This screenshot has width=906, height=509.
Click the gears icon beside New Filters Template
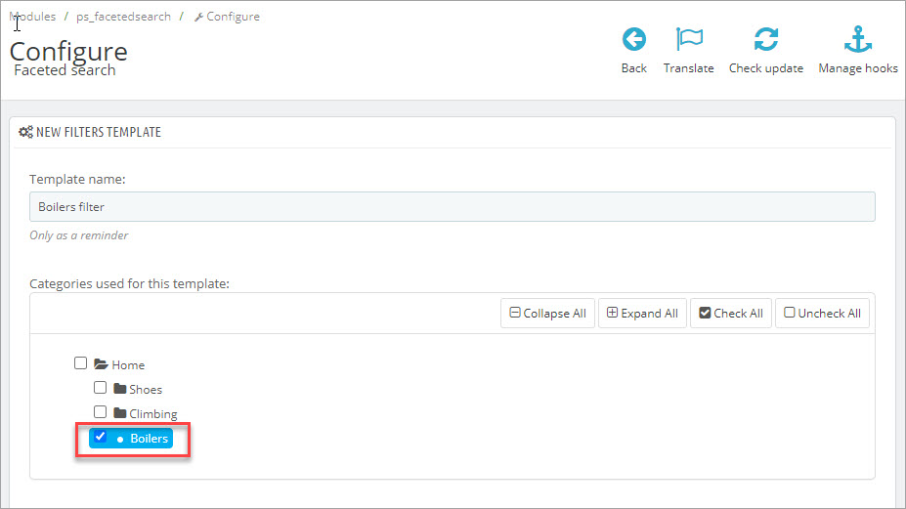[26, 132]
